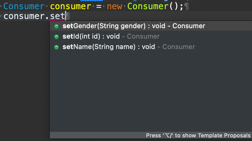Select the setGender(String gender) proposal
Screen dimensions: 252x141
tap(104, 26)
